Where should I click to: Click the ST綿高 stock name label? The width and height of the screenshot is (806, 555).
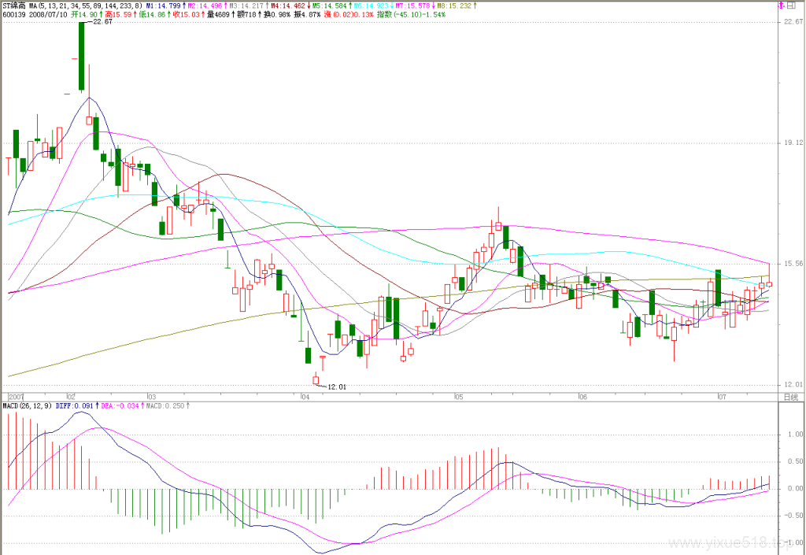14,6
